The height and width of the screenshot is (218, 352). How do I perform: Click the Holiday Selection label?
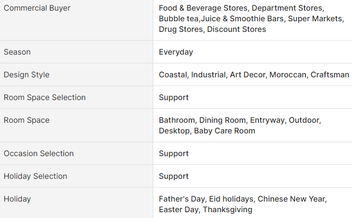click(35, 176)
